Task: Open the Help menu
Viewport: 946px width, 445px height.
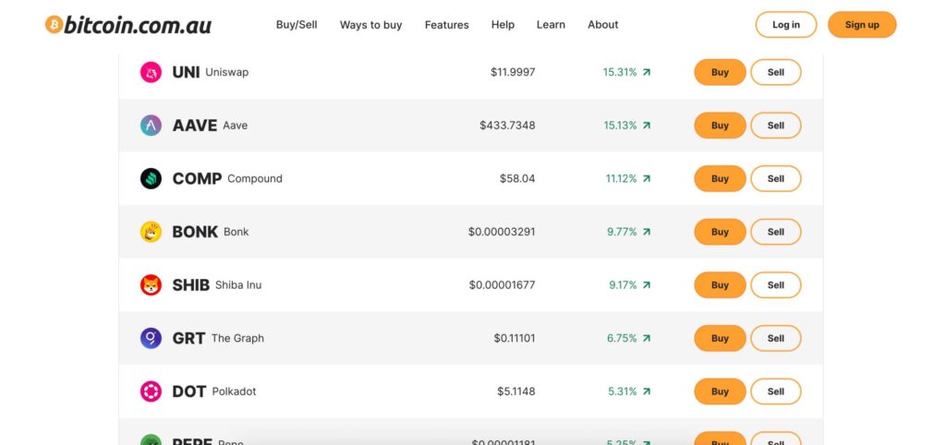Action: point(503,25)
